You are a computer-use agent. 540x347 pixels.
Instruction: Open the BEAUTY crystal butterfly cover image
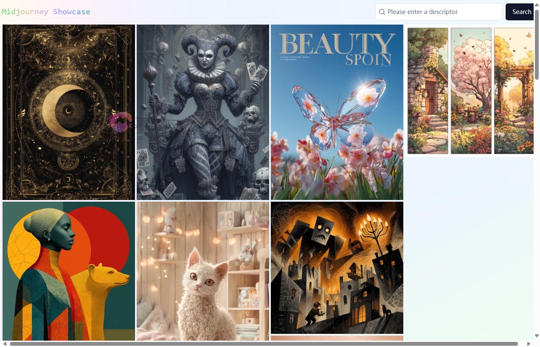click(x=337, y=112)
